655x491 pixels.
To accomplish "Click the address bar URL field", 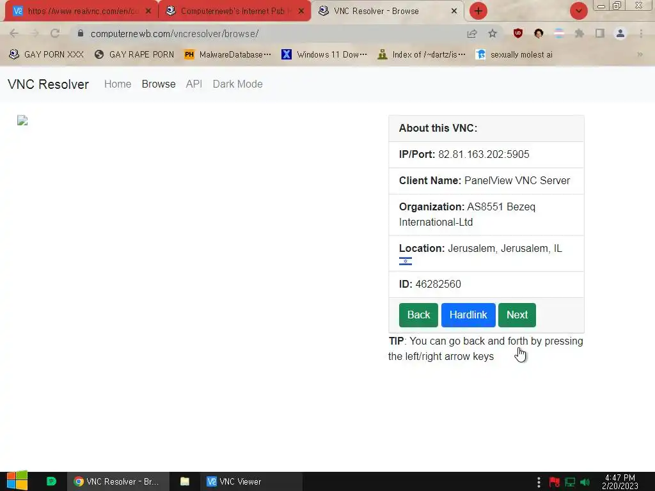I will [267, 33].
